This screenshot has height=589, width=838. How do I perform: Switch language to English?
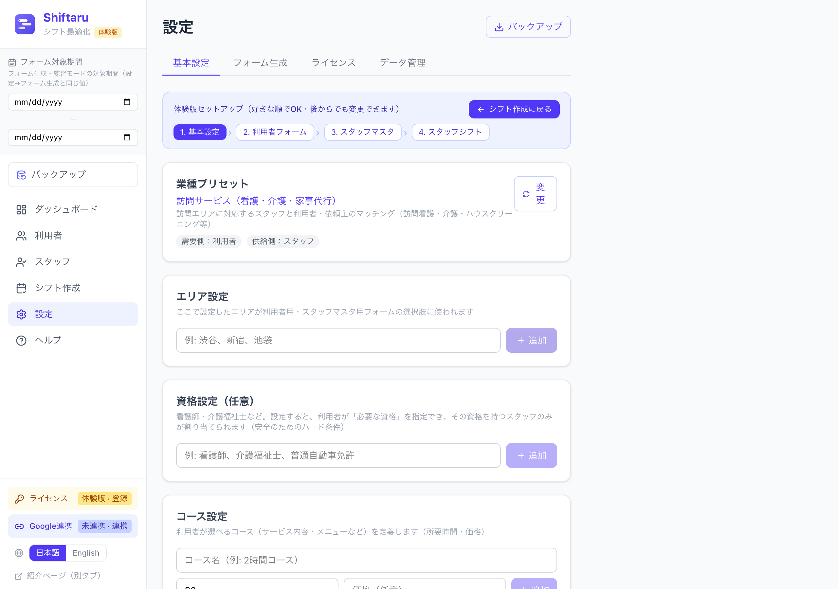point(86,553)
